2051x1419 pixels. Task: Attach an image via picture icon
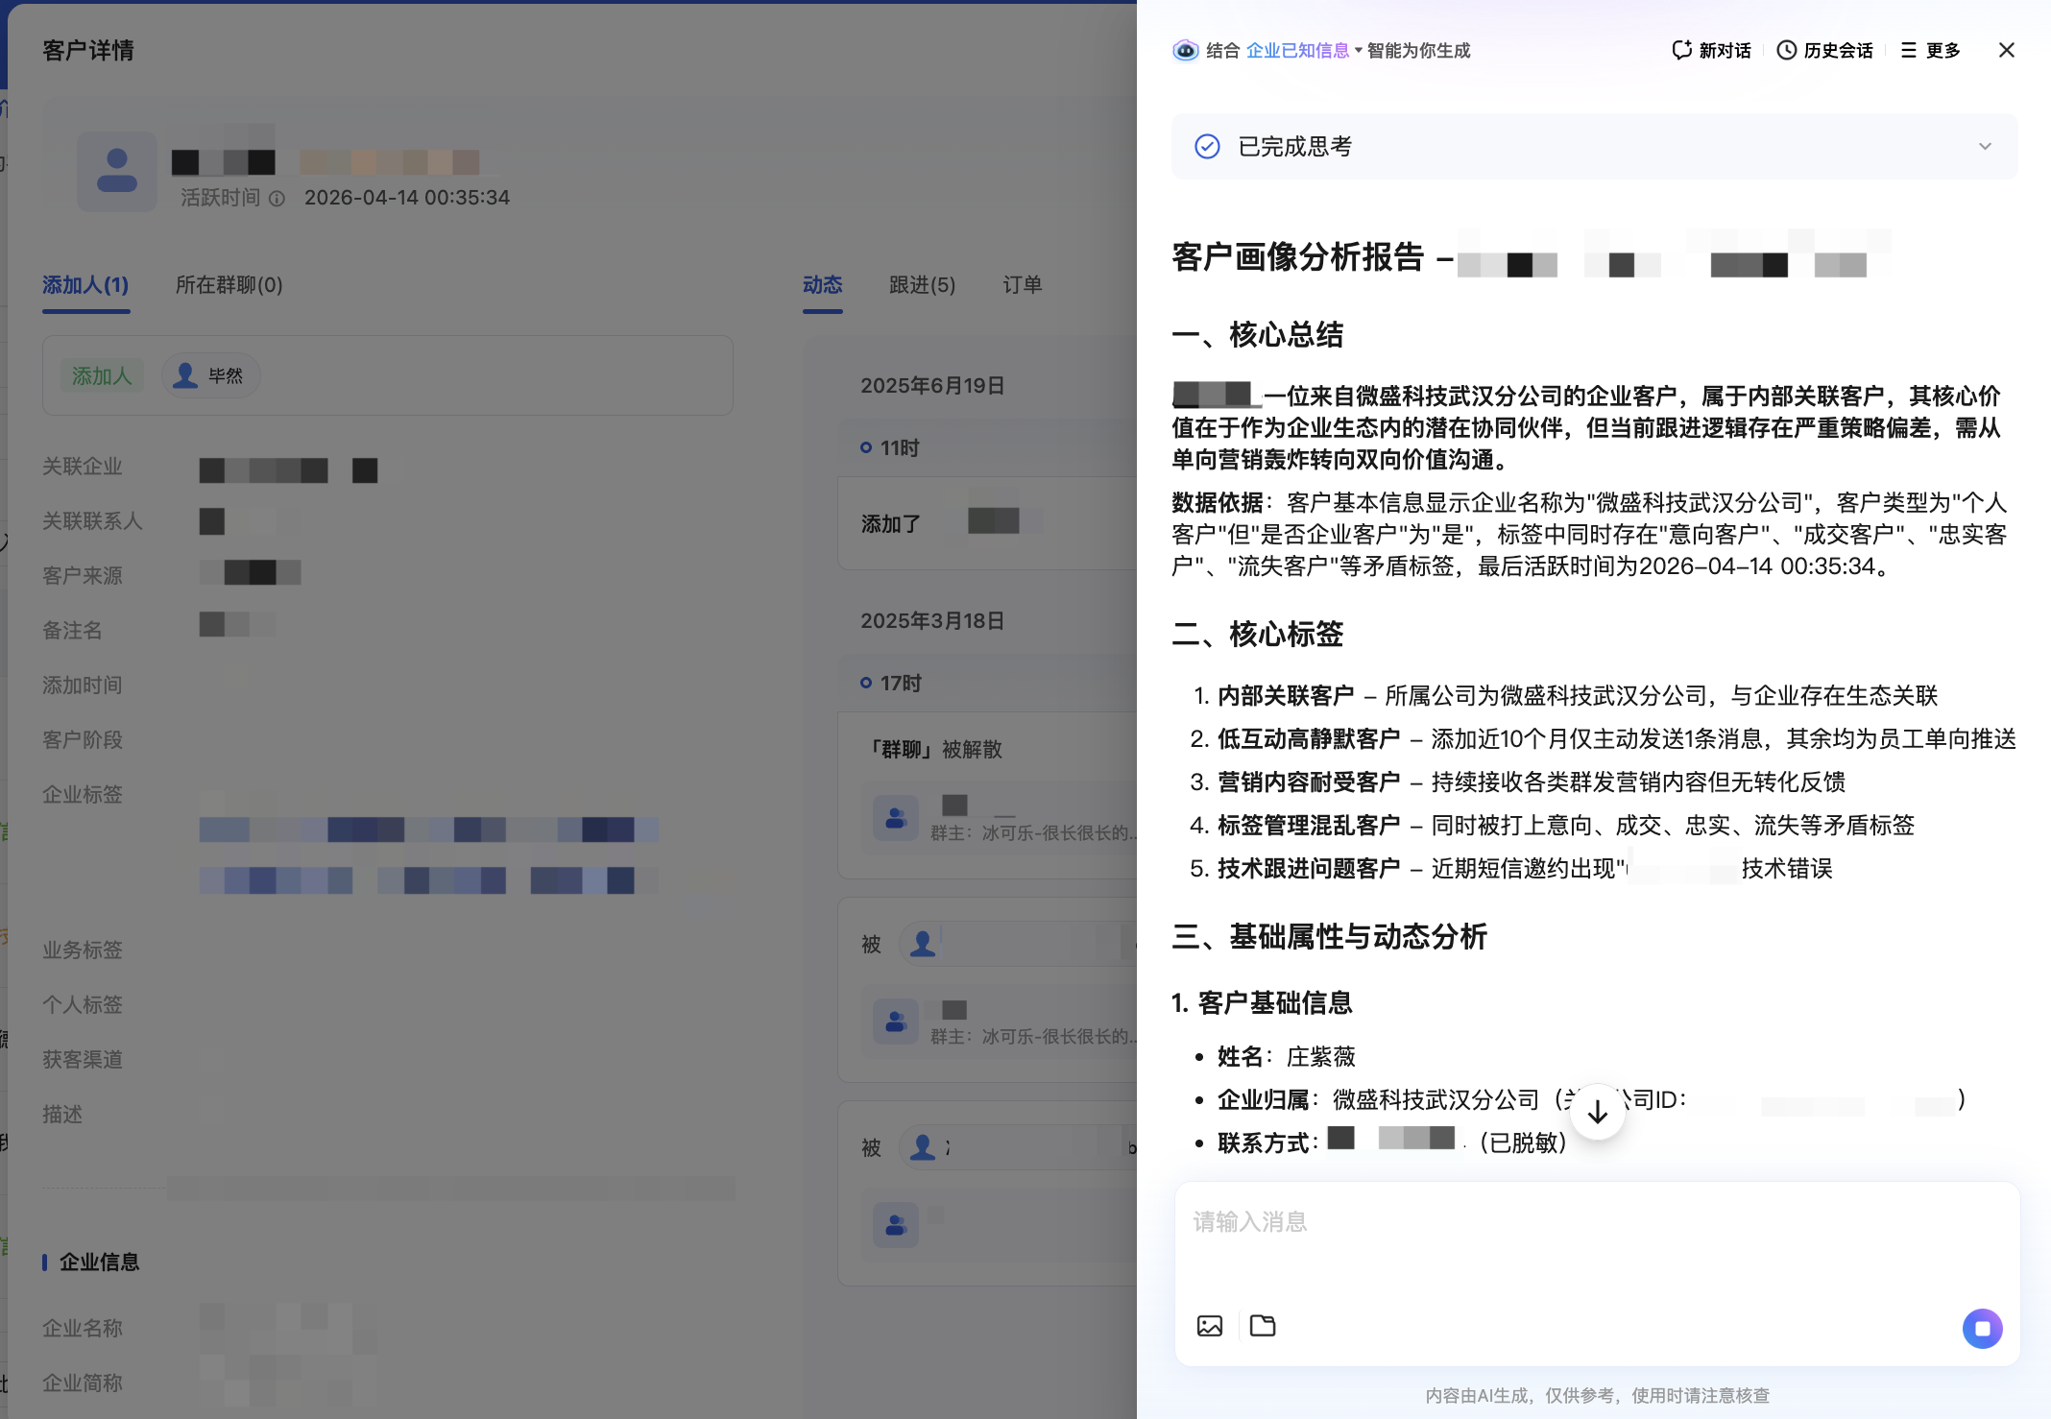(x=1210, y=1326)
